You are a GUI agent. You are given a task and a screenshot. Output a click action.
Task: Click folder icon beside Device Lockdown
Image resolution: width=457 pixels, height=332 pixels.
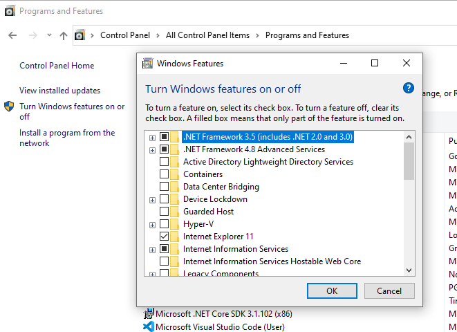click(175, 199)
